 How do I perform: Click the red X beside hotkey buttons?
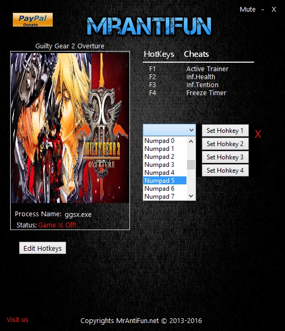258,134
